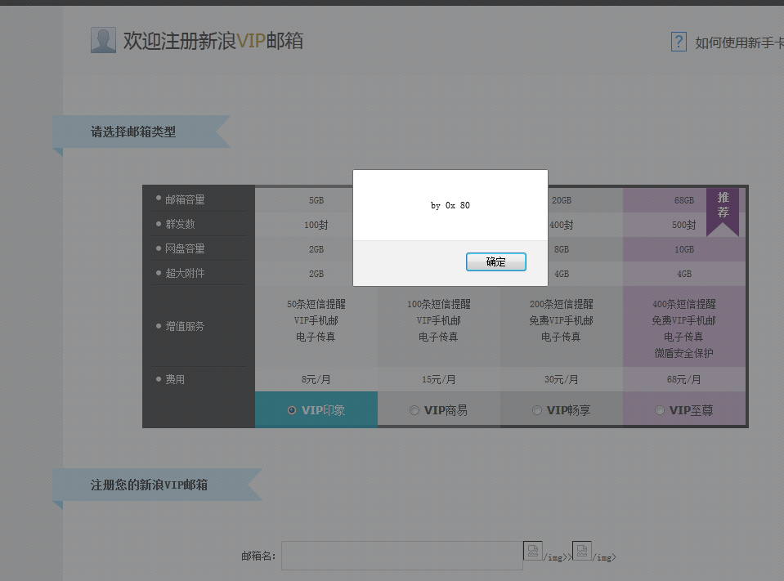This screenshot has height=581, width=784.
Task: Click the 100条短信提醒 text
Action: [438, 304]
